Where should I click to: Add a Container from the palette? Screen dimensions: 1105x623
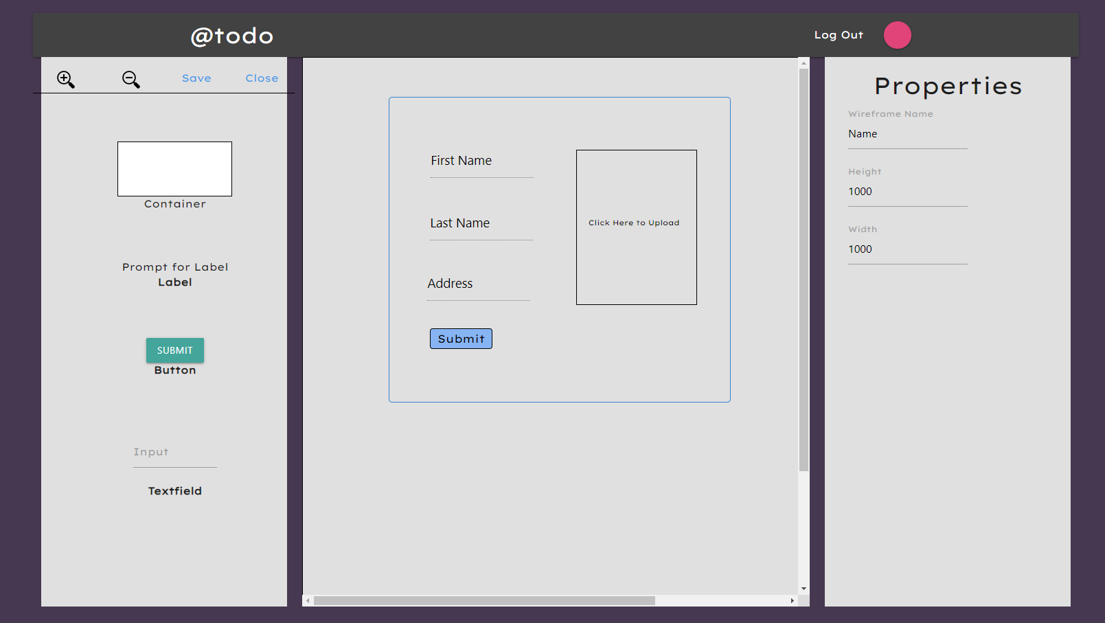[x=174, y=169]
